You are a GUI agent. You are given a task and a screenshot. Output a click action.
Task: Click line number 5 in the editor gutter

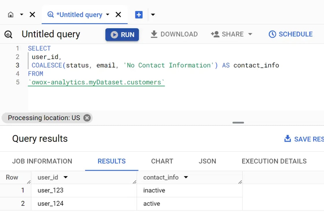(18, 82)
